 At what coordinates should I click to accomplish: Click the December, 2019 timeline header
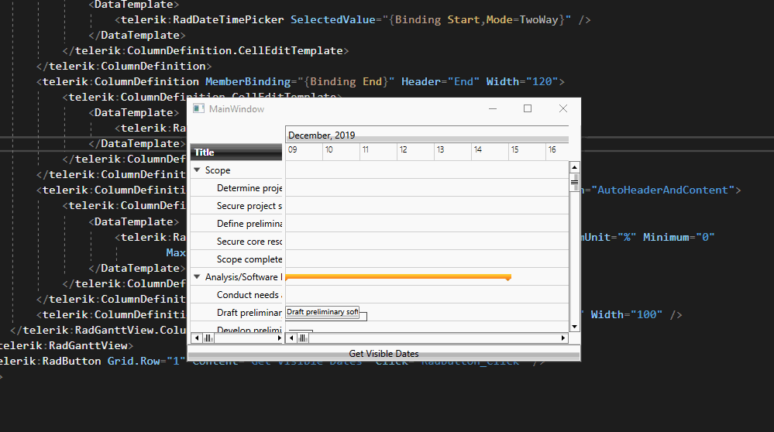pos(322,135)
